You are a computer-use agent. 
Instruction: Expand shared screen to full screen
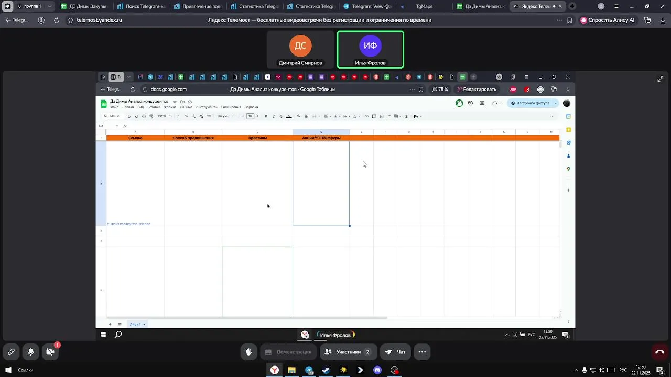coord(660,79)
